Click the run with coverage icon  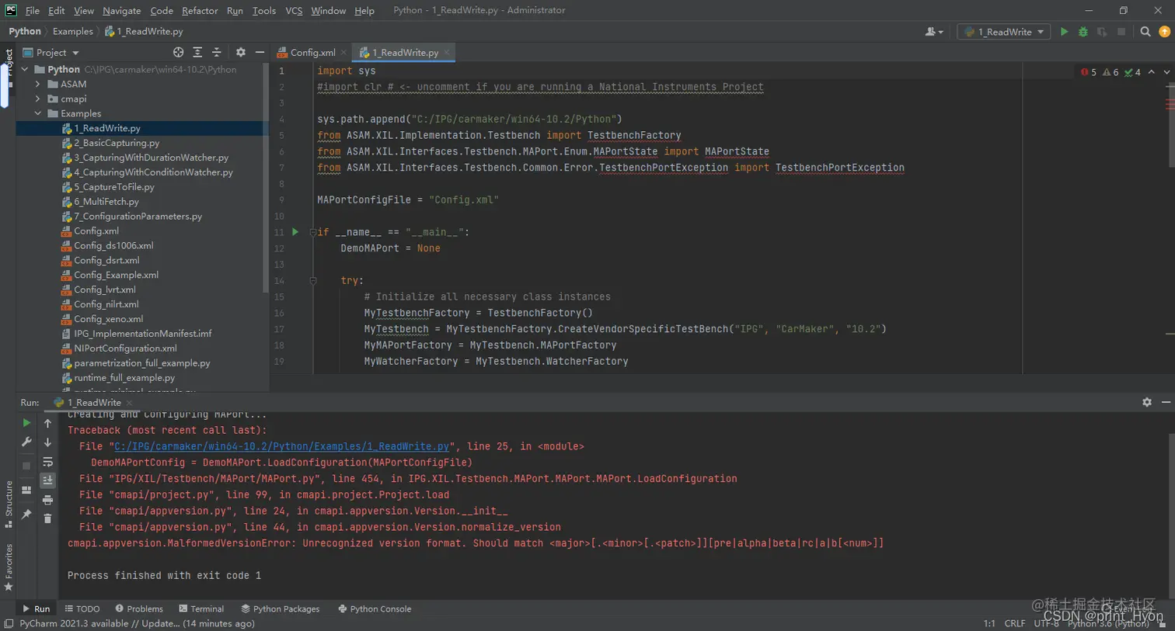[x=1102, y=32]
